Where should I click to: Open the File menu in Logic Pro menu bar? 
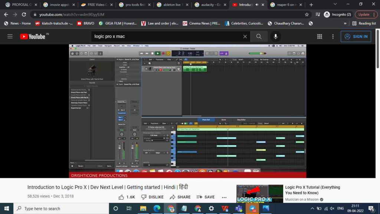[89, 46]
